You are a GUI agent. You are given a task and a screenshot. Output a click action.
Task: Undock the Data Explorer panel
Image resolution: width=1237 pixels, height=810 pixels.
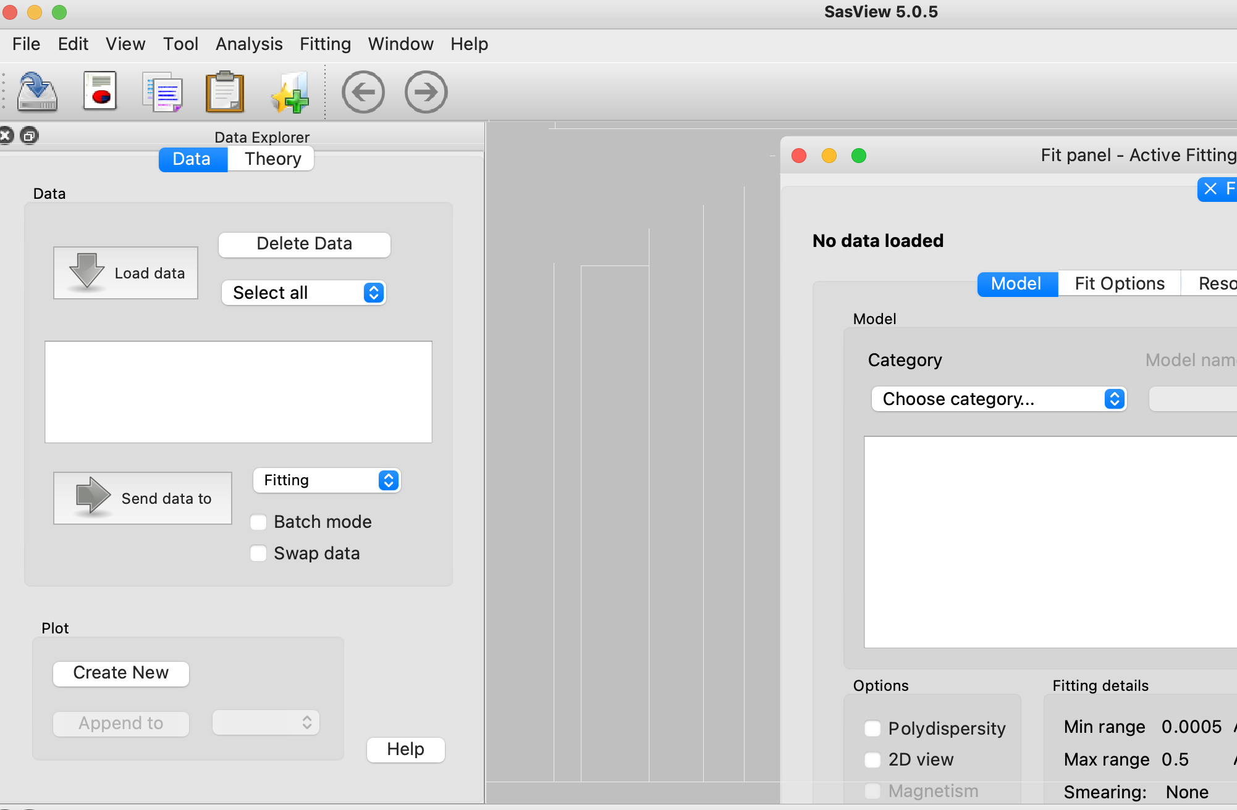[29, 135]
